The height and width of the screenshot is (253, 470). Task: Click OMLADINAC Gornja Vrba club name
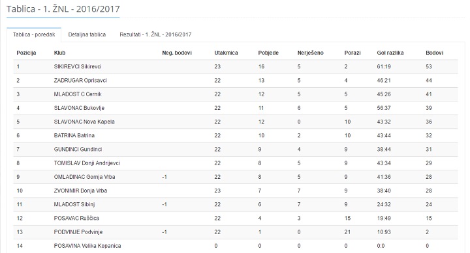(84, 177)
